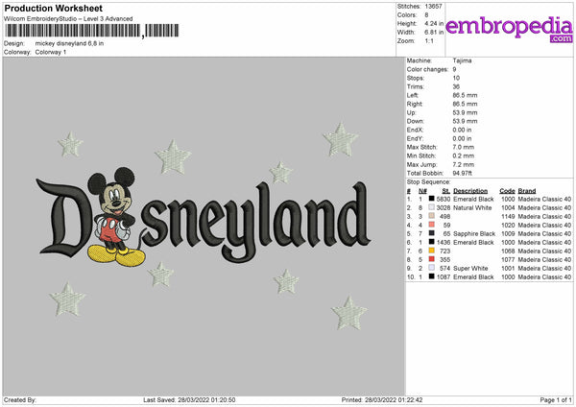Click the Brand column header
The image size is (576, 407).
527,191
